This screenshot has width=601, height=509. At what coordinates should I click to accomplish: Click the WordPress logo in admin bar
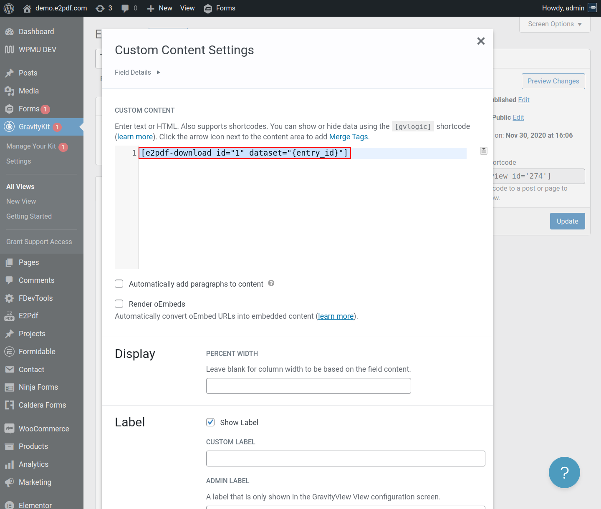(x=9, y=8)
